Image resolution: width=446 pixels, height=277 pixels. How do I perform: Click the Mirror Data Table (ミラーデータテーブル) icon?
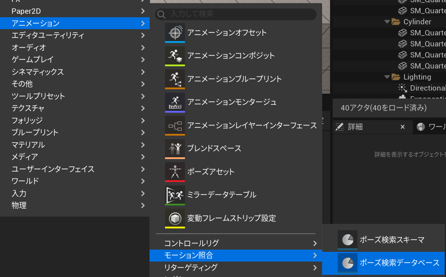pos(175,195)
